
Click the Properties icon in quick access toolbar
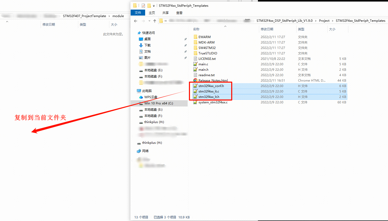[143, 5]
